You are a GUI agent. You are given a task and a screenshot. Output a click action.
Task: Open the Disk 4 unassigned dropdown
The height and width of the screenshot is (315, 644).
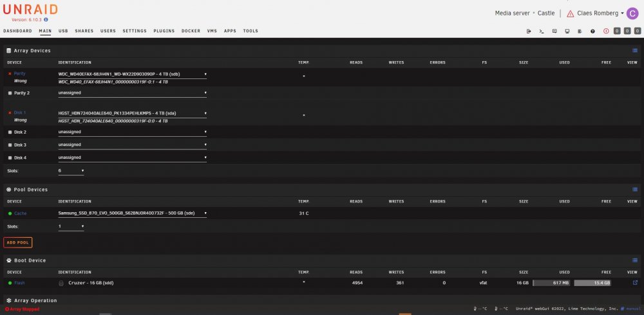132,157
